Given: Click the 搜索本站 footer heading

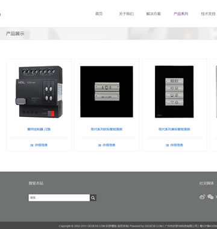Looking at the screenshot, I should point(36,183).
